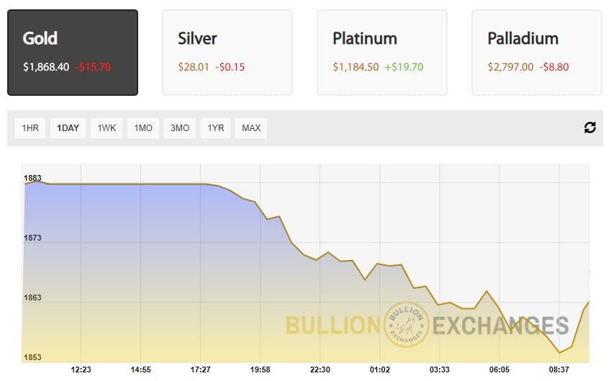Switch to the Palladium price card
The height and width of the screenshot is (381, 611).
(x=536, y=52)
